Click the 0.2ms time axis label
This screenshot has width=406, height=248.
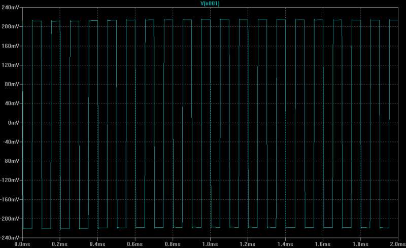[60, 244]
